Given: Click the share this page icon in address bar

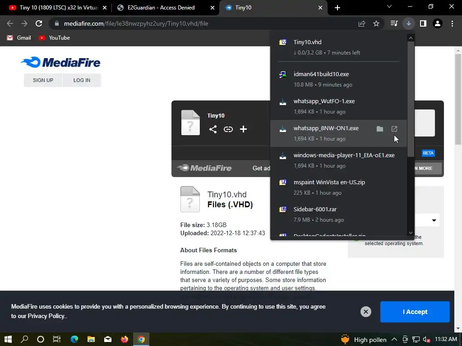Looking at the screenshot, I should pyautogui.click(x=362, y=23).
